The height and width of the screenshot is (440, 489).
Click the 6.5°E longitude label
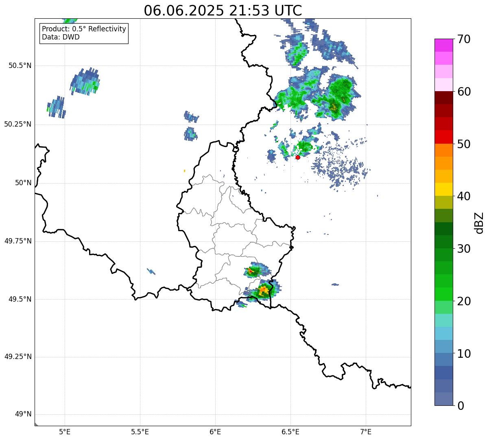291,432
